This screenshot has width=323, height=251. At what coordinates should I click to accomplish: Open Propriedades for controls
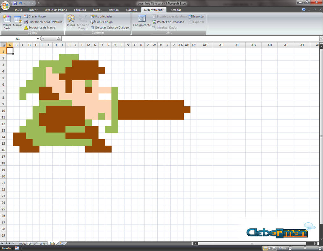point(102,16)
